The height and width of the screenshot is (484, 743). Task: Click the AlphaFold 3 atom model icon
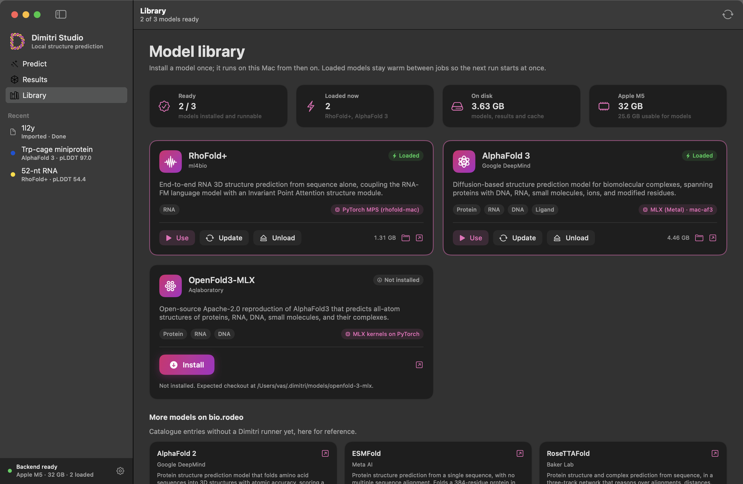pos(464,161)
